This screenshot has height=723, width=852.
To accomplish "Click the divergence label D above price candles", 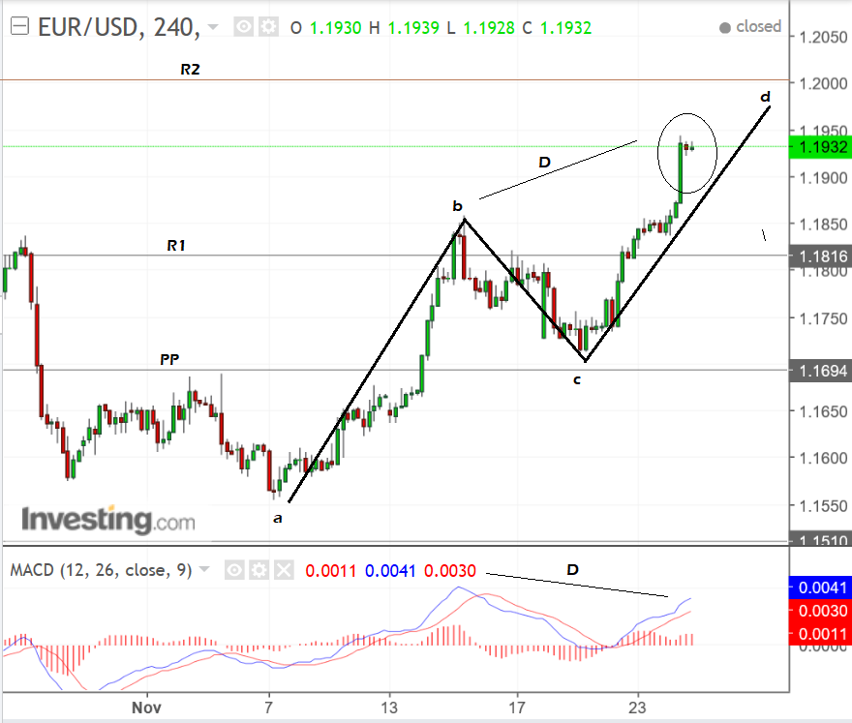I will [x=544, y=162].
